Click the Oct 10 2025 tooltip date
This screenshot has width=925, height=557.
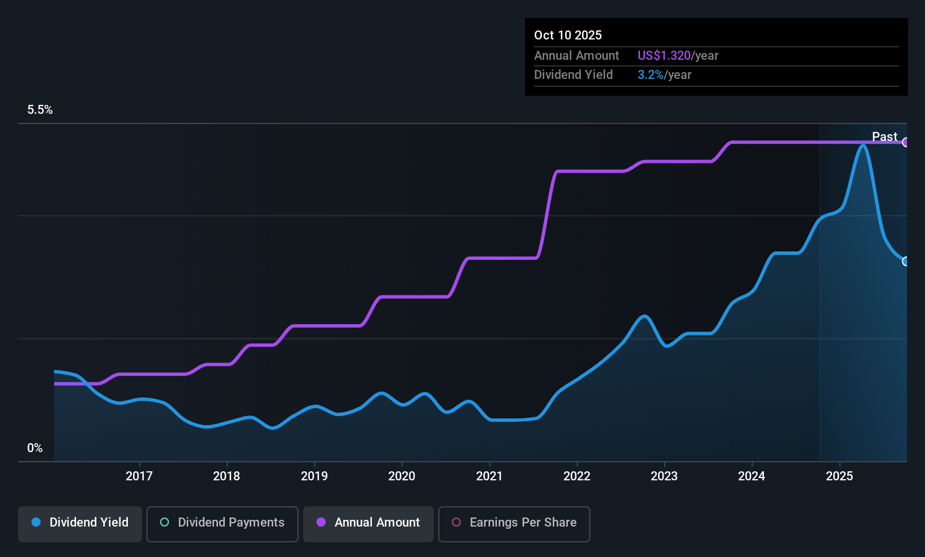tap(568, 36)
